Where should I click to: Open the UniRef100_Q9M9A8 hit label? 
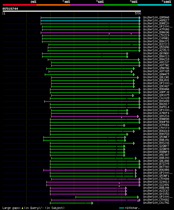pyautogui.click(x=156, y=18)
